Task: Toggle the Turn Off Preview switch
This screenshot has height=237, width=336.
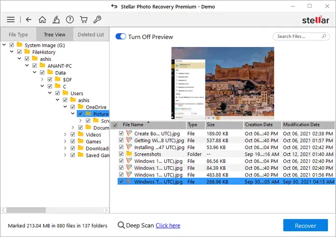Action: click(120, 37)
